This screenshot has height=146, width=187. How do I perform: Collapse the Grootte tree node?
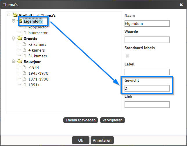(x=13, y=38)
